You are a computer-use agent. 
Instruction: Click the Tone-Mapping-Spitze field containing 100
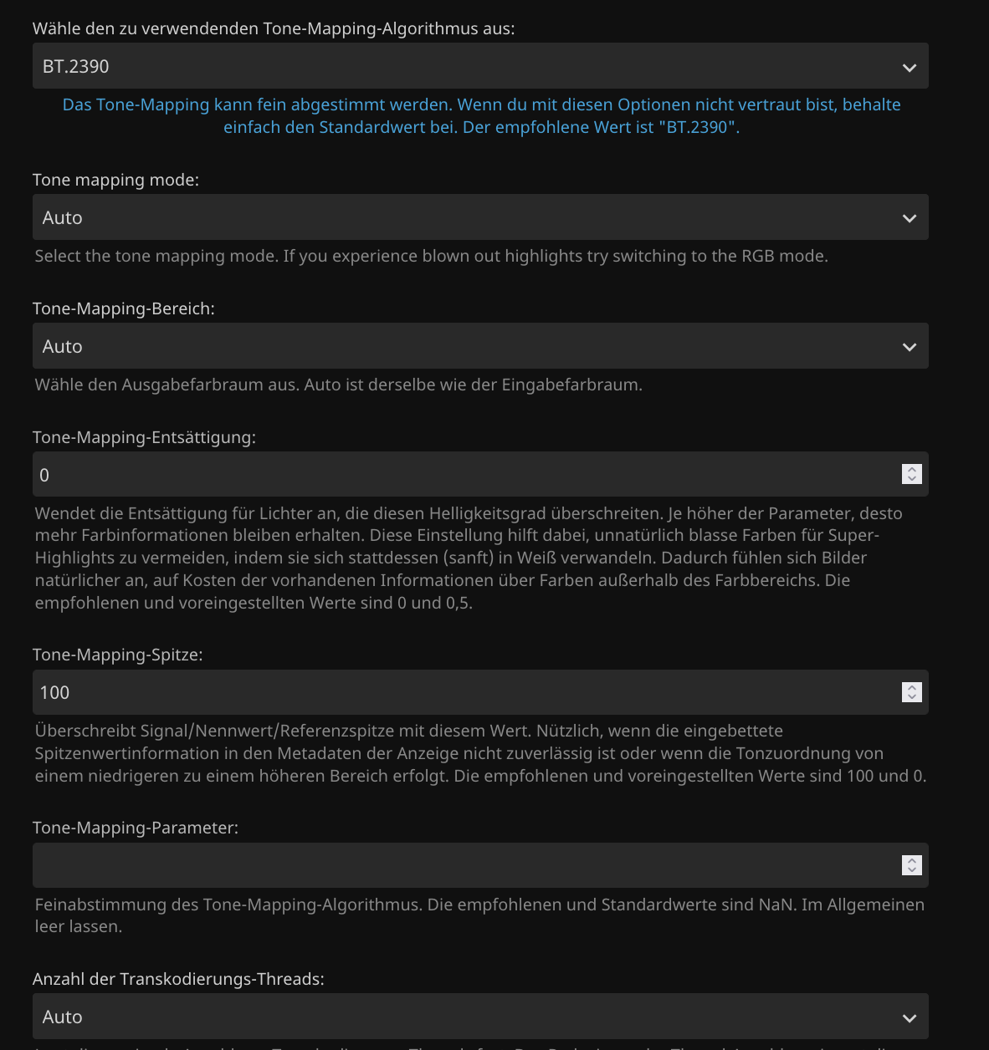click(460, 692)
